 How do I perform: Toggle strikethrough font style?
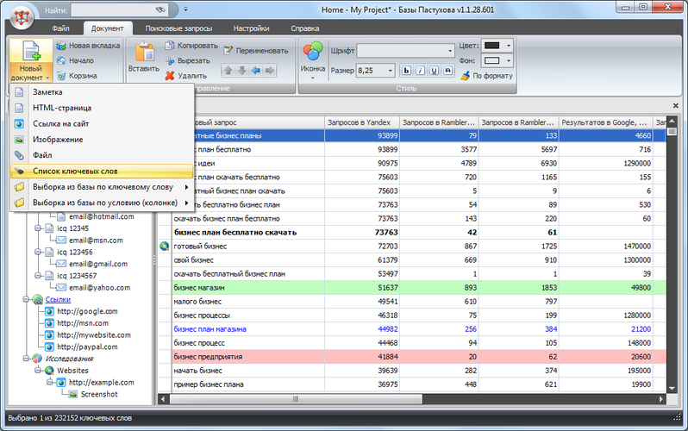pos(448,70)
